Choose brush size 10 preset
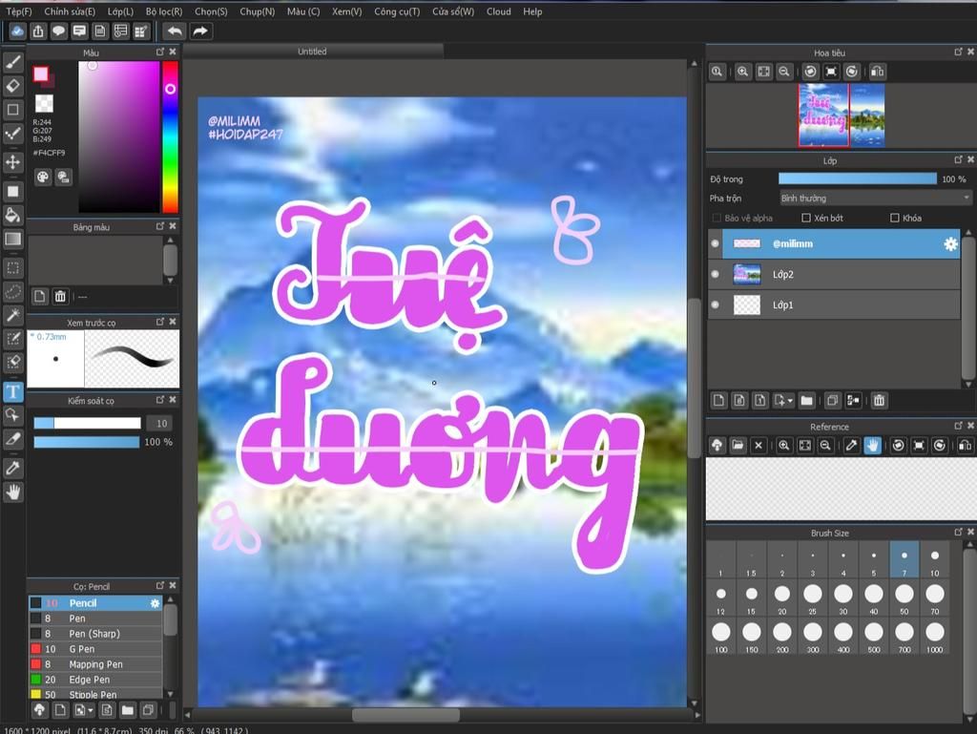The width and height of the screenshot is (977, 734). 935,560
